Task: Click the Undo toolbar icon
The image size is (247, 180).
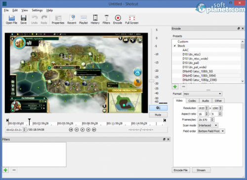Action: 35,20
